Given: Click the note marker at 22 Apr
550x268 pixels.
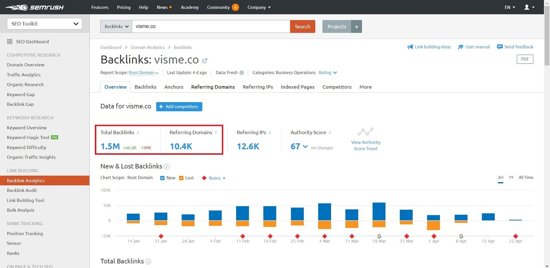Looking at the screenshot, I should [516, 236].
